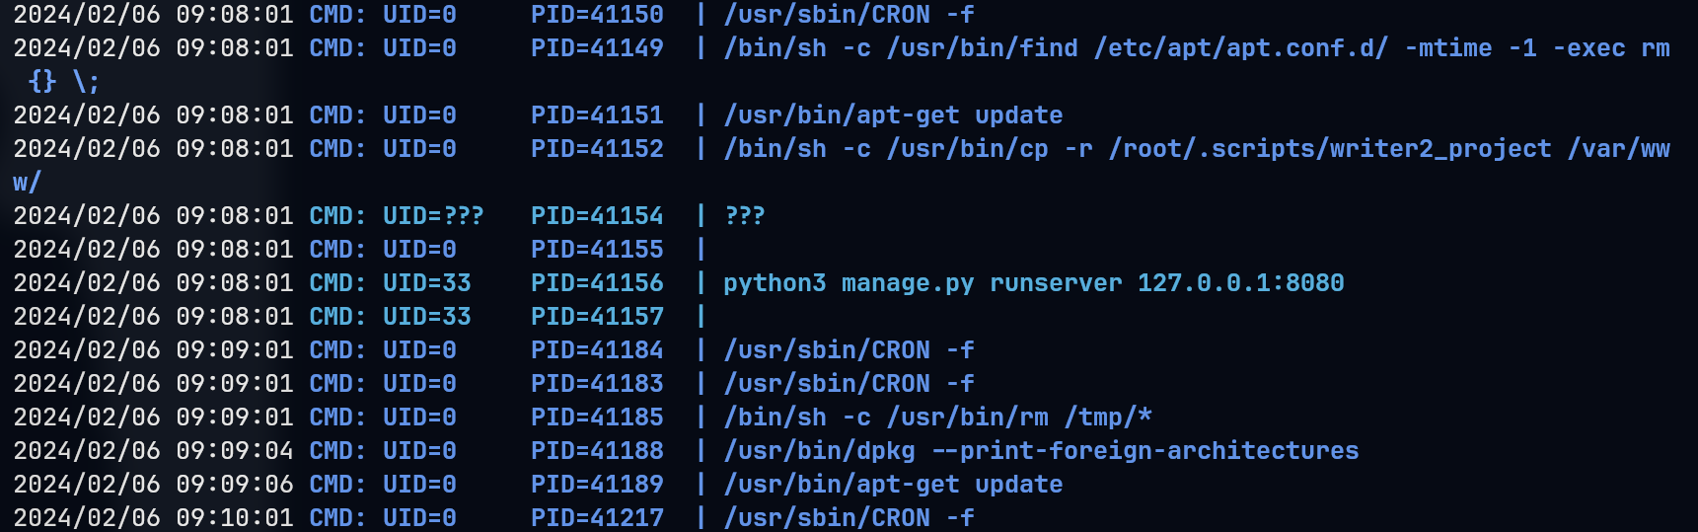Viewport: 1698px width, 532px height.
Task: Click the wrapped {} \; continuation line
Action: coord(64,82)
